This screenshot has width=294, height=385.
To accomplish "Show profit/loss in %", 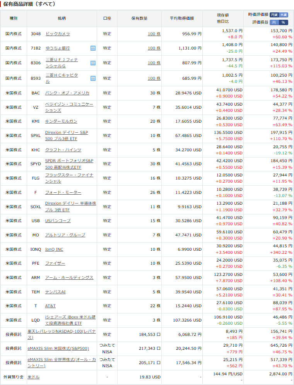I will point(284,22).
